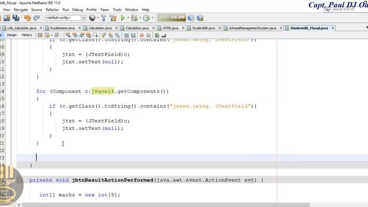Click the memory usage garbage-collect bar
The height and width of the screenshot is (207, 368).
click(171, 18)
